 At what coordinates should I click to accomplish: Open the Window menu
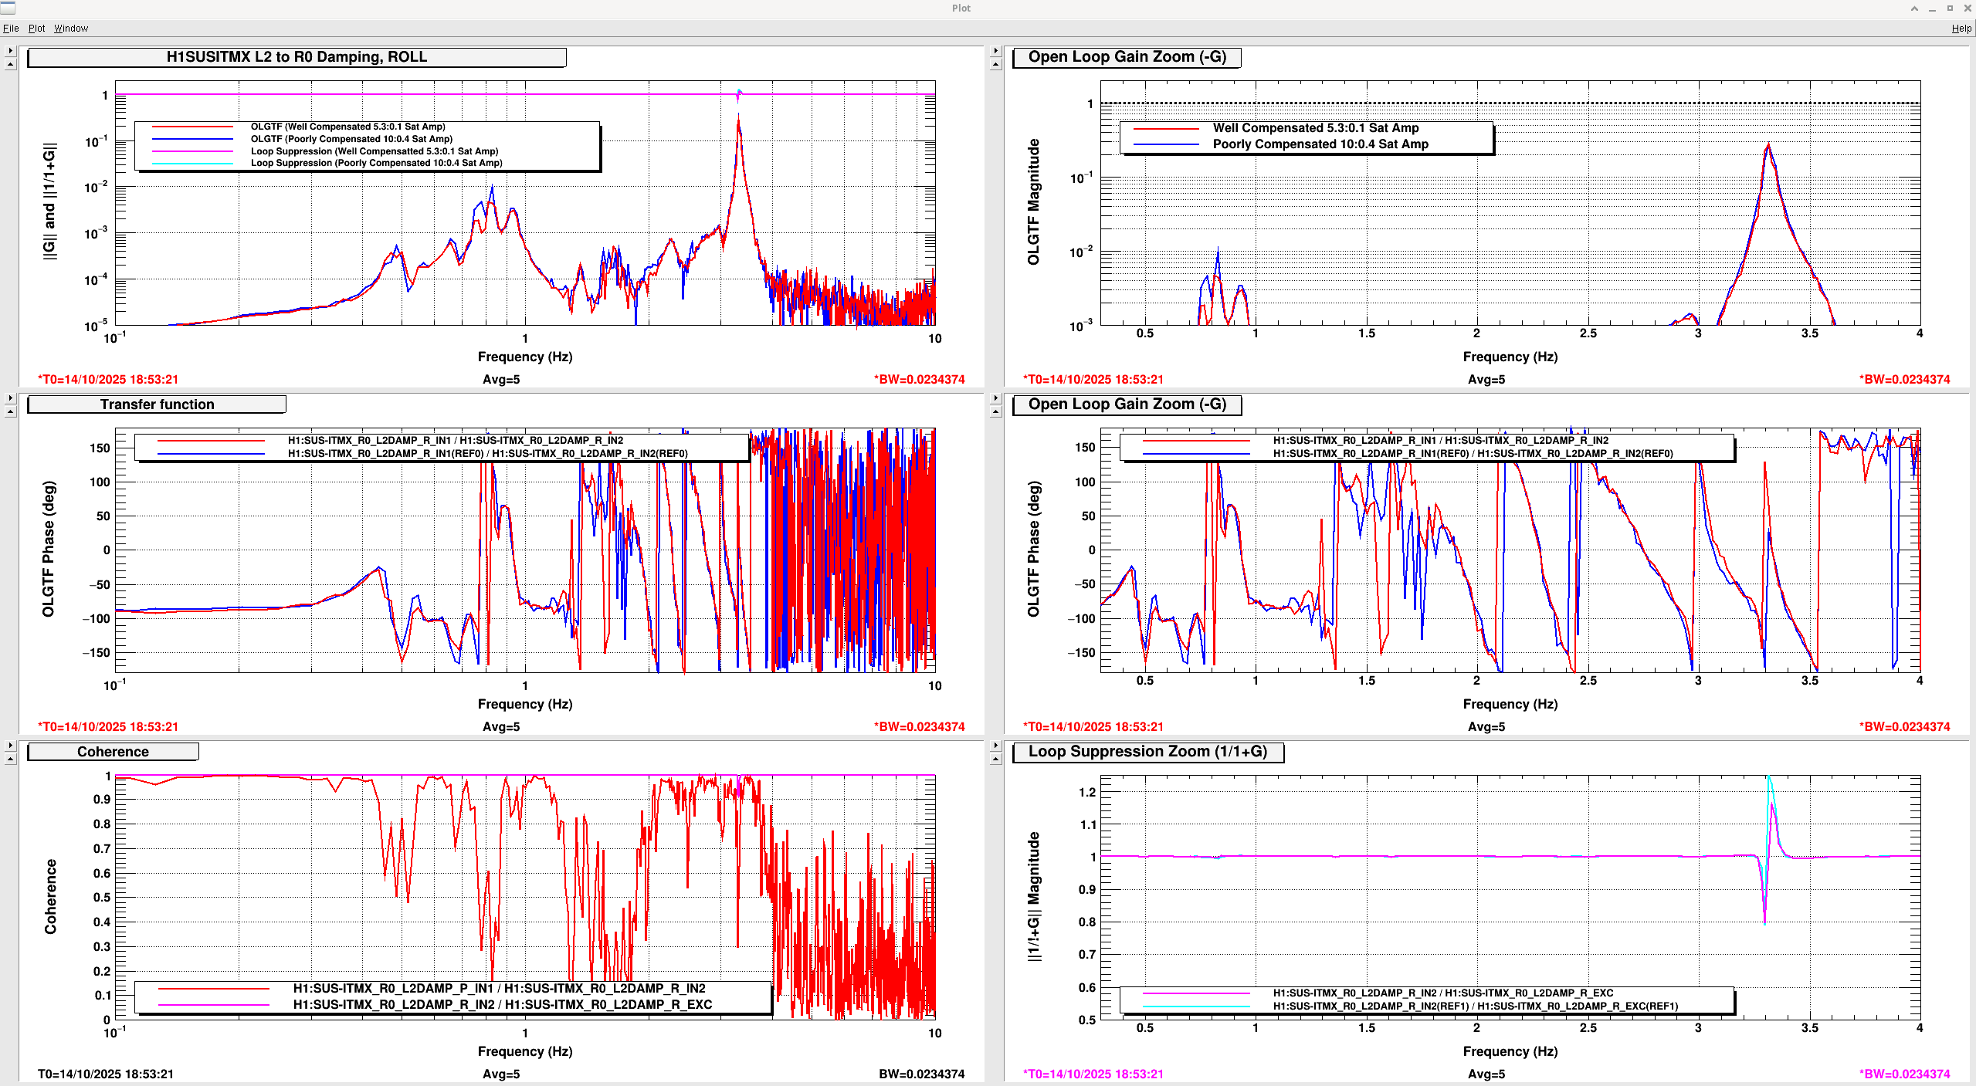tap(71, 29)
